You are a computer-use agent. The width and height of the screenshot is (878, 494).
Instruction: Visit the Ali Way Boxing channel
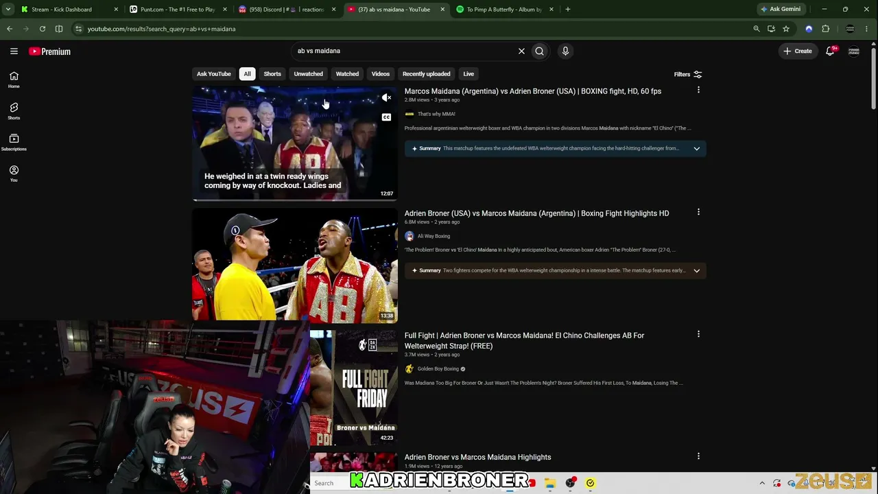coord(434,236)
